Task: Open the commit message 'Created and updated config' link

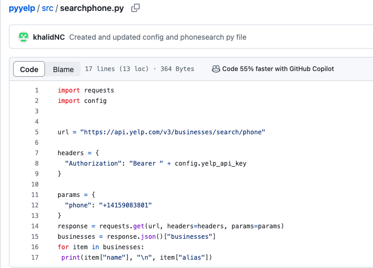Action: coord(157,37)
